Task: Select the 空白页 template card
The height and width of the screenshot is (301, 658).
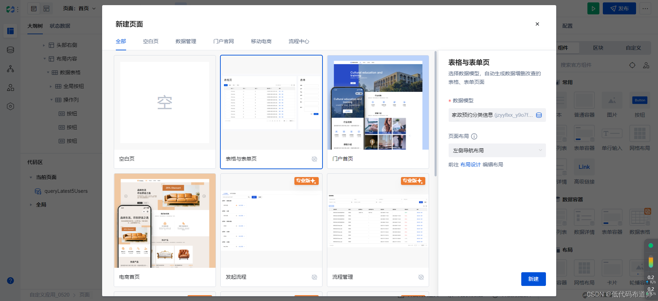Action: (x=165, y=112)
